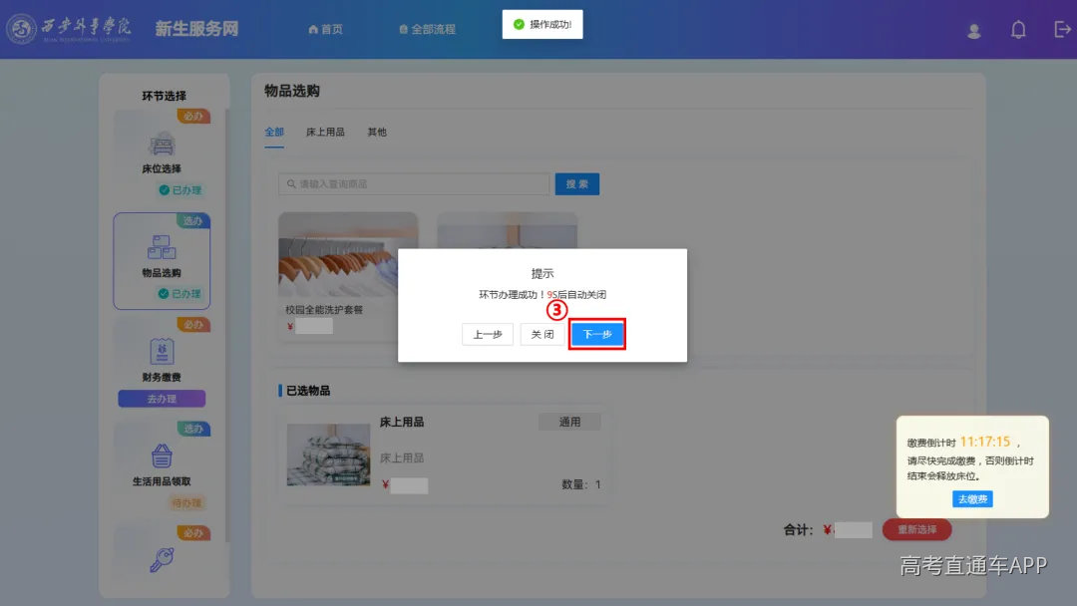Click the user profile icon
The width and height of the screenshot is (1077, 606).
coord(973,30)
